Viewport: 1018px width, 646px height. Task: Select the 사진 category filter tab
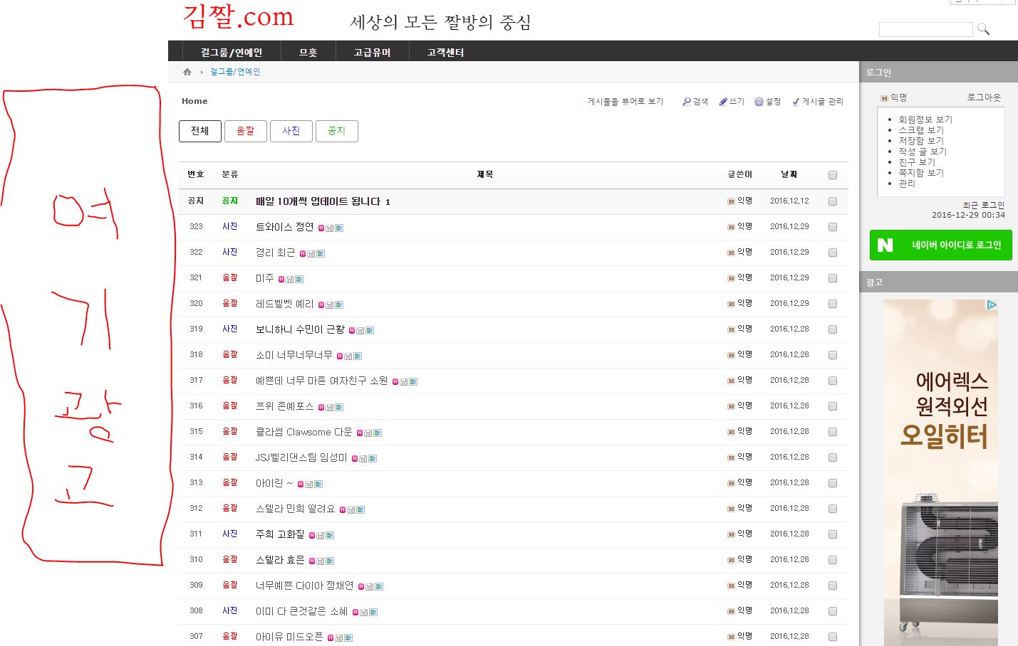click(x=291, y=131)
